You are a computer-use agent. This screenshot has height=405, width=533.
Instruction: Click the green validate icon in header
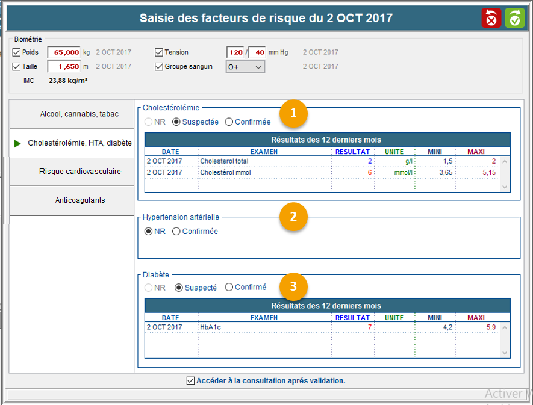click(515, 18)
